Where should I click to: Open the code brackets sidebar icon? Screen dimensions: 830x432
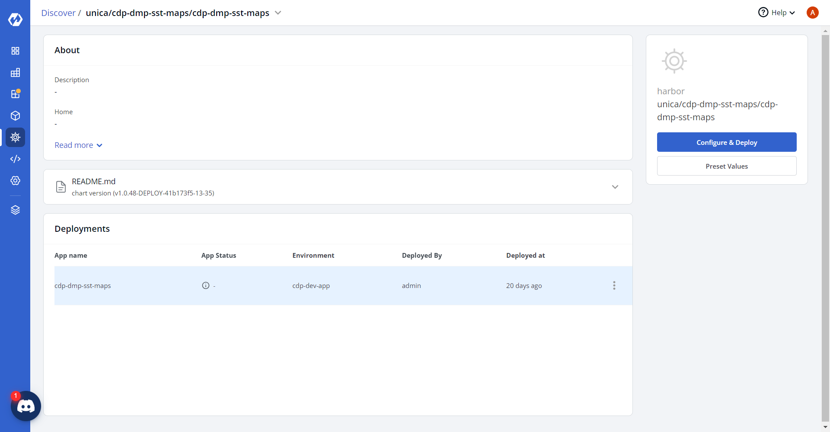click(x=15, y=159)
